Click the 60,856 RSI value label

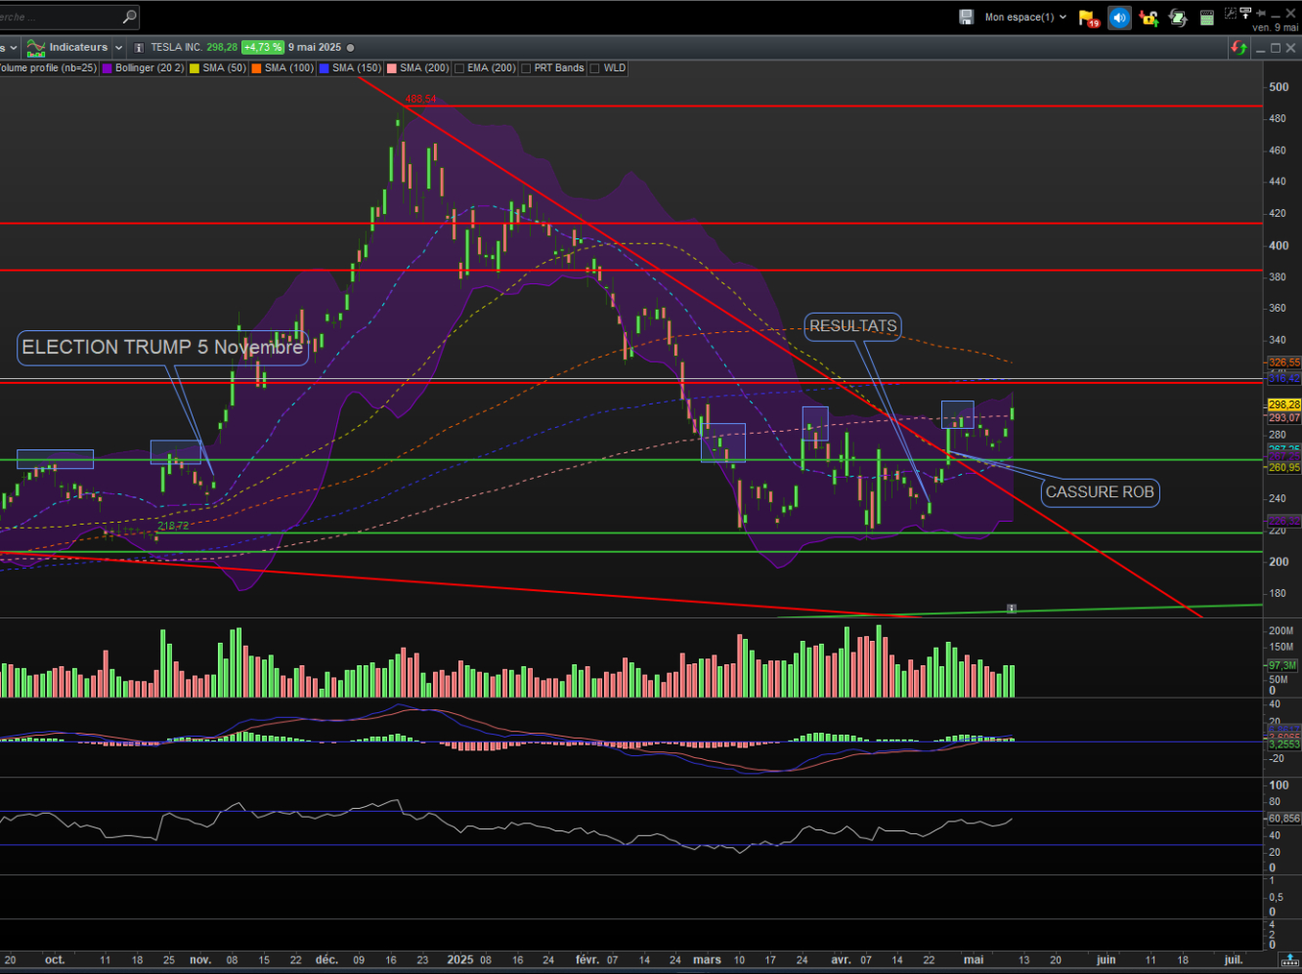coord(1284,819)
